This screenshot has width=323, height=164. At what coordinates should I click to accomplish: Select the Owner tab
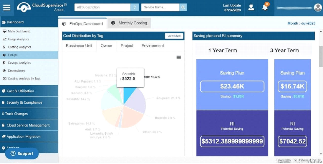[106, 46]
